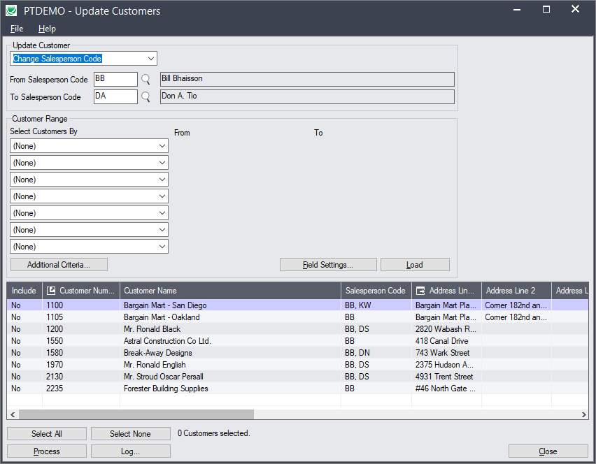The image size is (596, 464).
Task: Click the icon in Address Line 1 header
Action: click(420, 291)
